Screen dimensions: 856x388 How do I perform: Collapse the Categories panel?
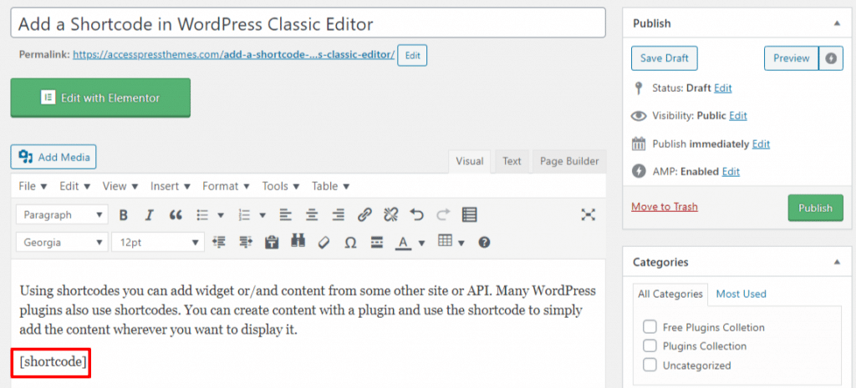click(x=837, y=262)
